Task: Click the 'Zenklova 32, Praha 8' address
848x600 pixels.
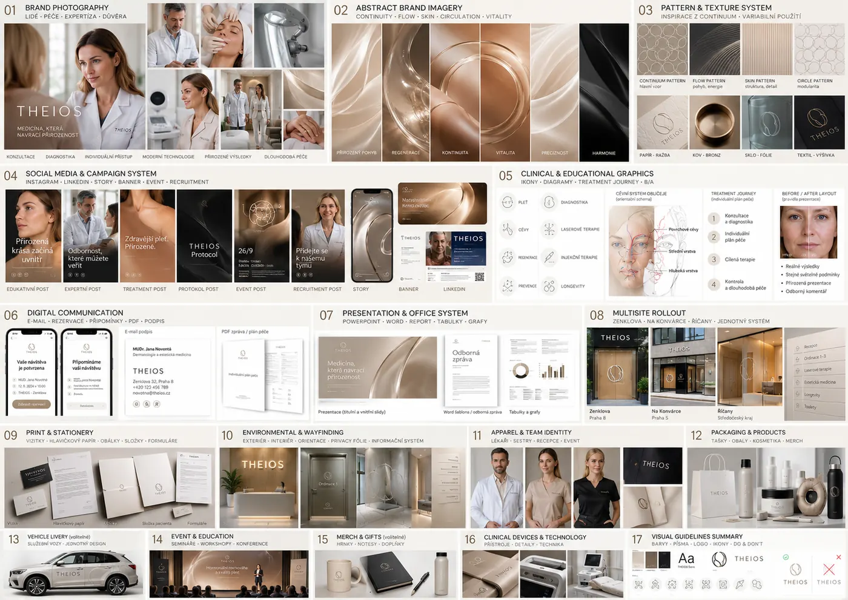Action: 153,381
